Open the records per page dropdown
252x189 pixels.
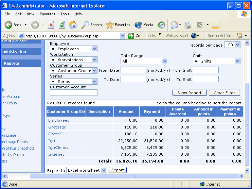tap(237, 45)
